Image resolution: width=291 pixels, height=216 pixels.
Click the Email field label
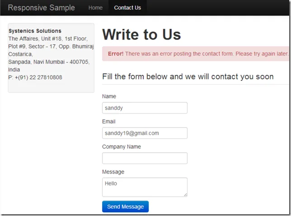[108, 122]
